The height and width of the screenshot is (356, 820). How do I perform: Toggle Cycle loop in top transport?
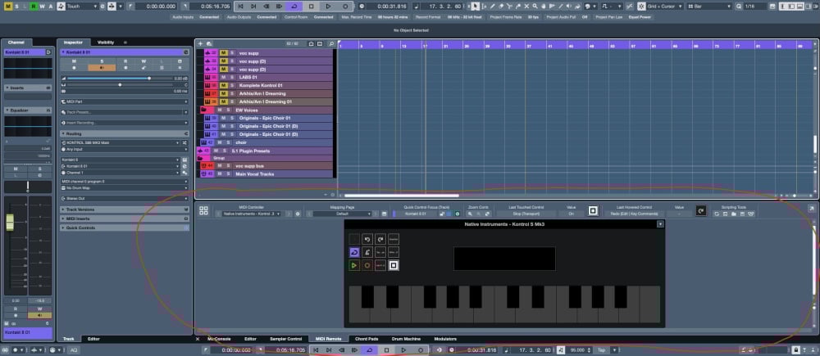[x=294, y=7]
